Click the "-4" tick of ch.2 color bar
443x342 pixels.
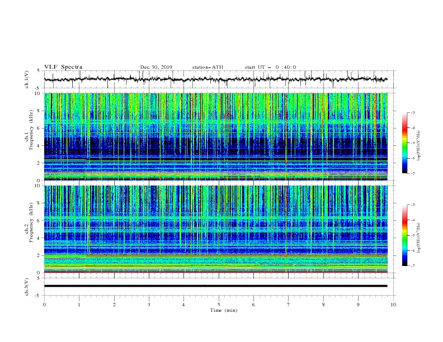(x=412, y=220)
